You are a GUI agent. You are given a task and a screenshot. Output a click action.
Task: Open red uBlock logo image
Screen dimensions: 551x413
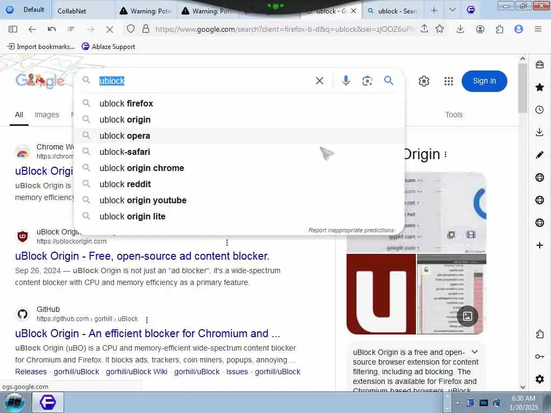[381, 294]
